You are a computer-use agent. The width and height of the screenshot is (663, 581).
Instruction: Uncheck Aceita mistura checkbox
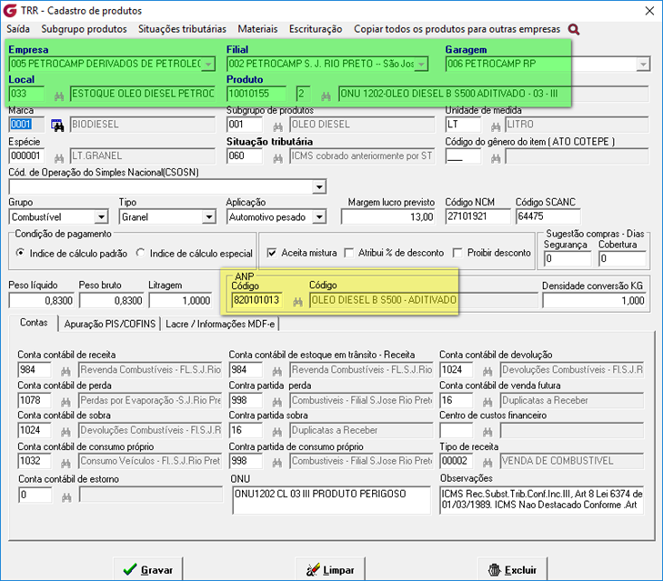271,253
